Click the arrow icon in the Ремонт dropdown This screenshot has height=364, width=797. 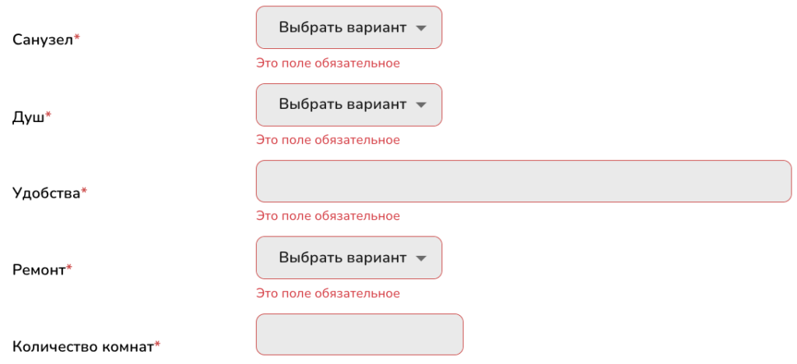[x=421, y=257]
